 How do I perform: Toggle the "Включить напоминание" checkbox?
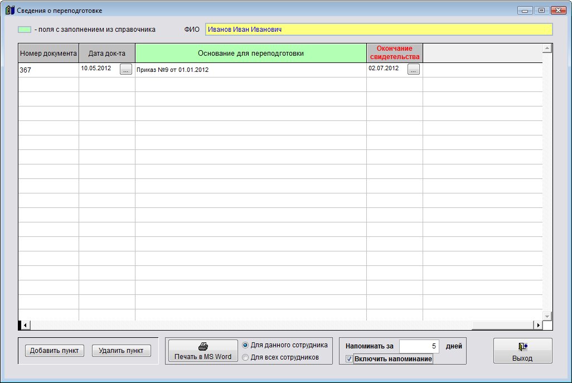[349, 359]
